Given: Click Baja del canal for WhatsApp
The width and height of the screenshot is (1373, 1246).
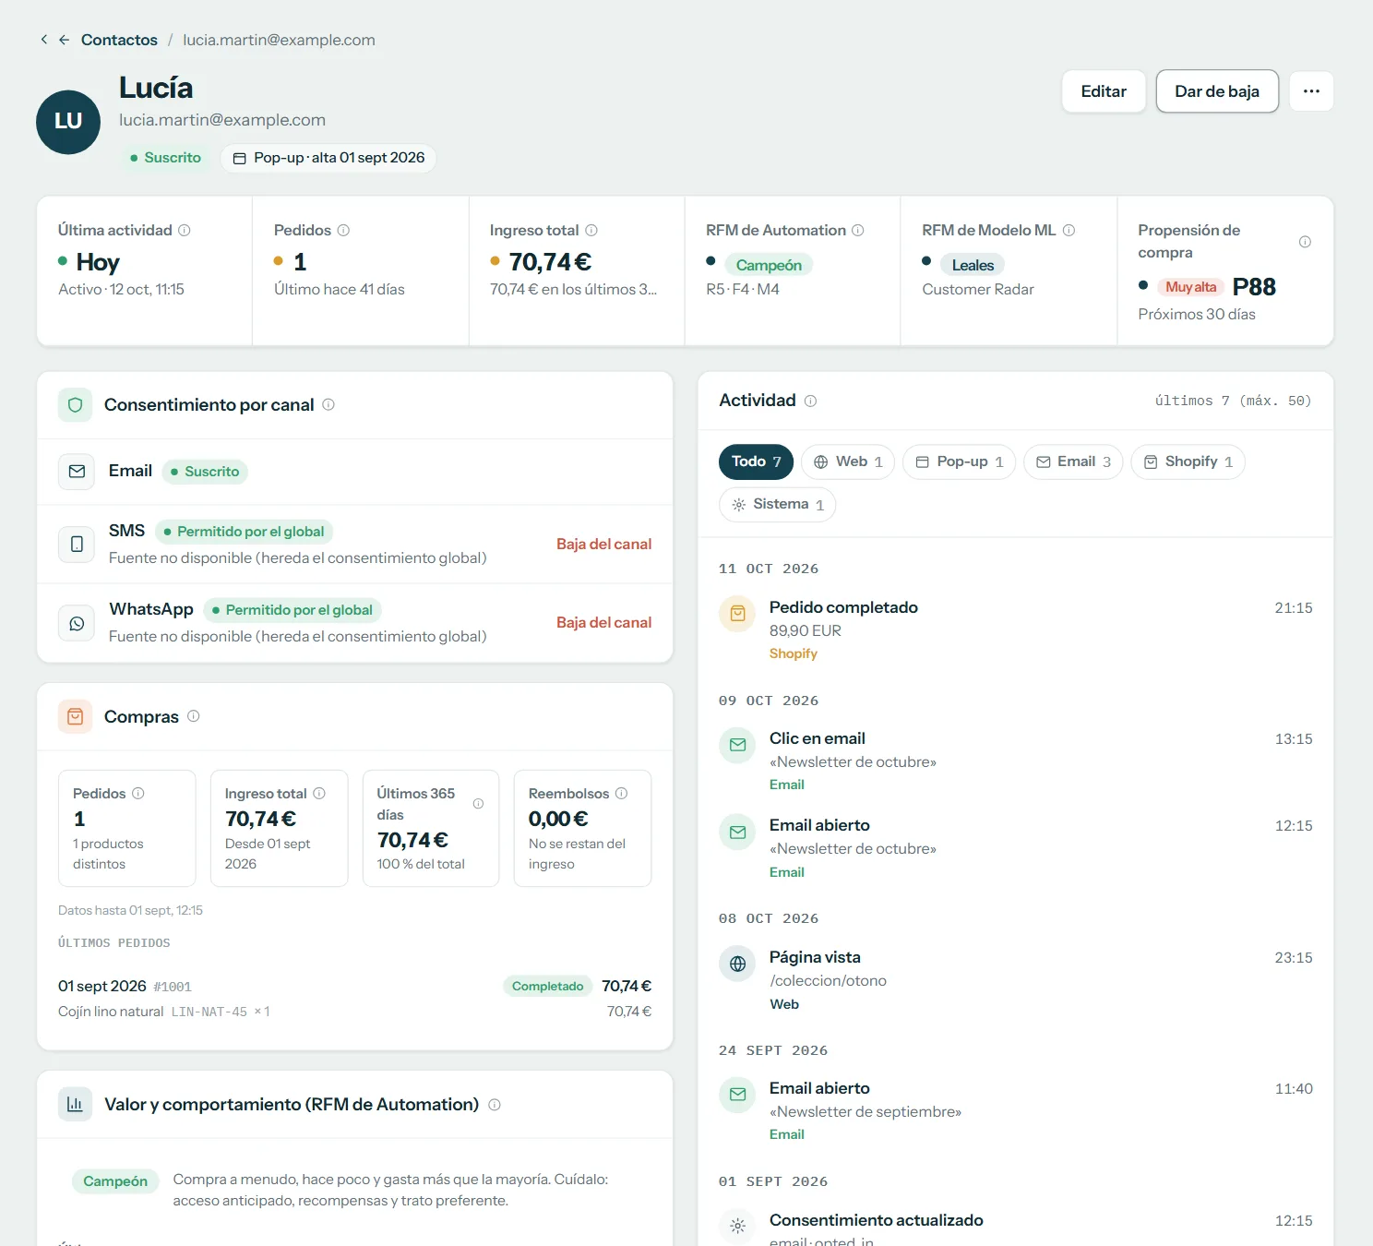Looking at the screenshot, I should [603, 623].
